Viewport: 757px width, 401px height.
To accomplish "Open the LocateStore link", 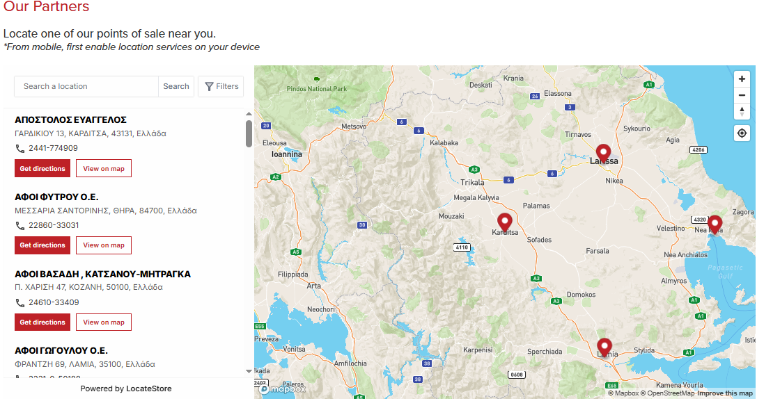I will click(149, 388).
